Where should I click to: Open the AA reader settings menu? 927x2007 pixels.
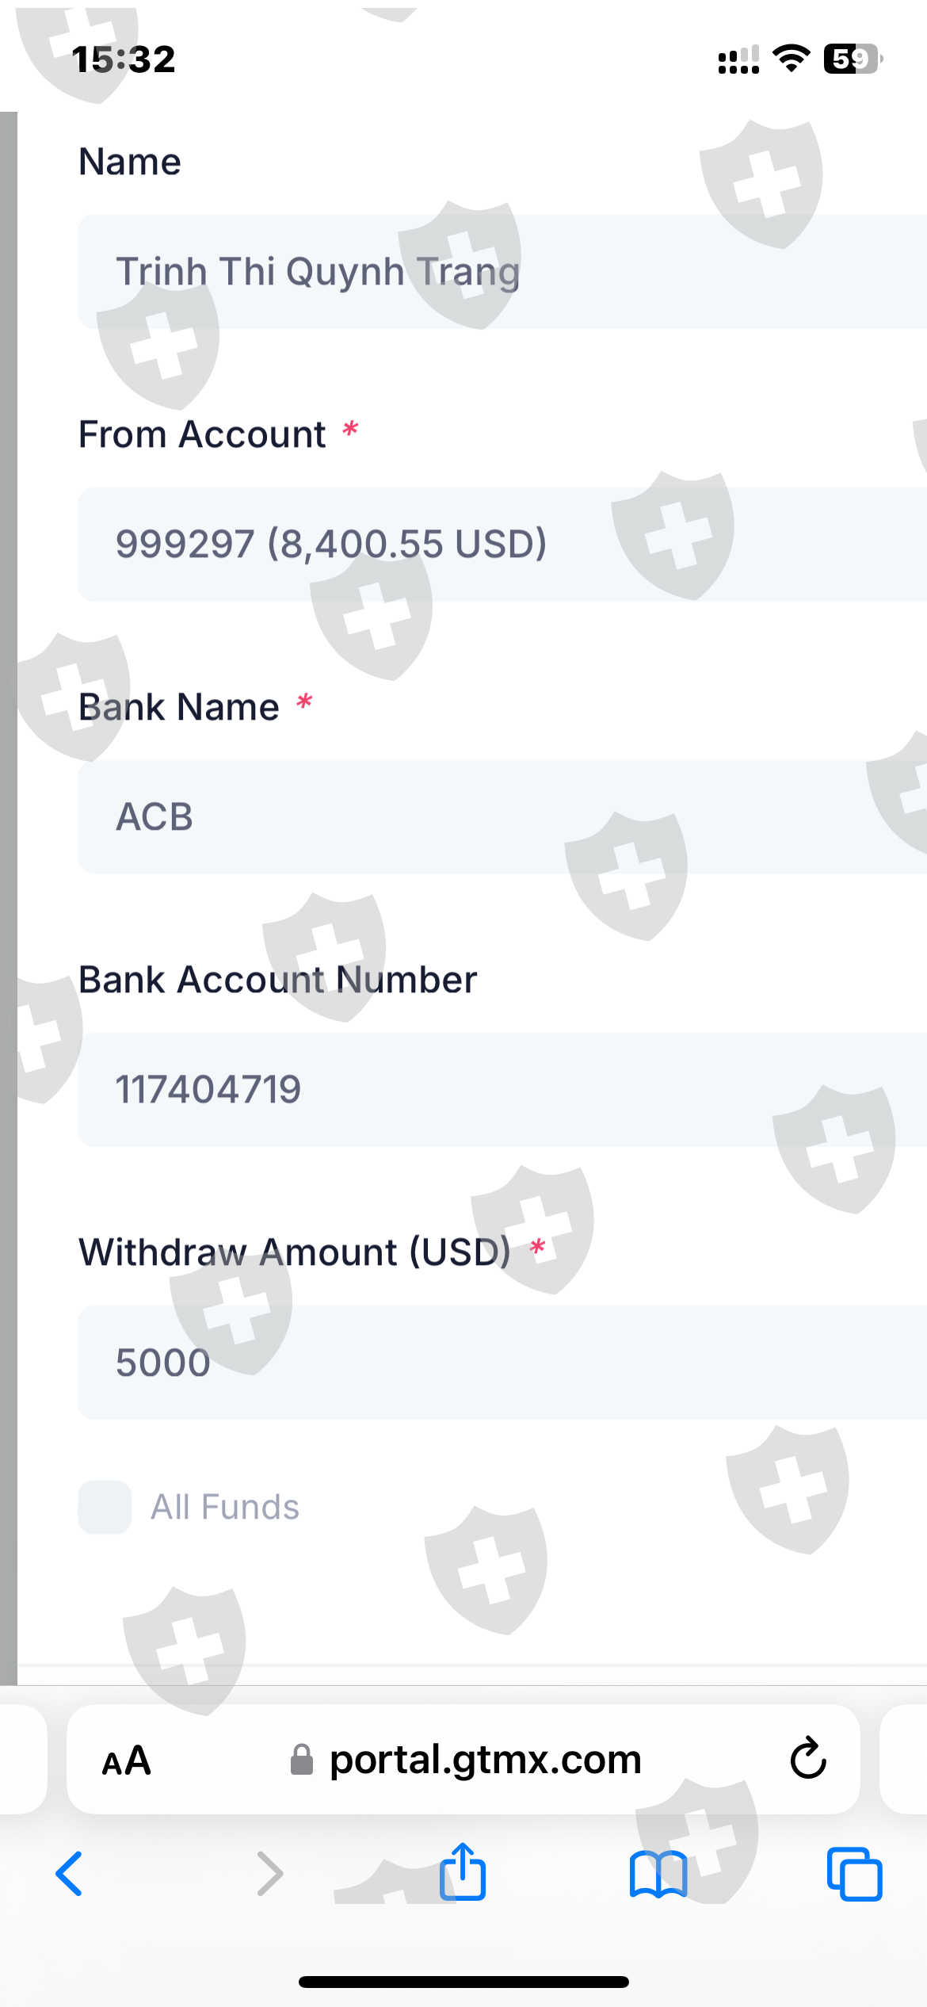coord(127,1761)
